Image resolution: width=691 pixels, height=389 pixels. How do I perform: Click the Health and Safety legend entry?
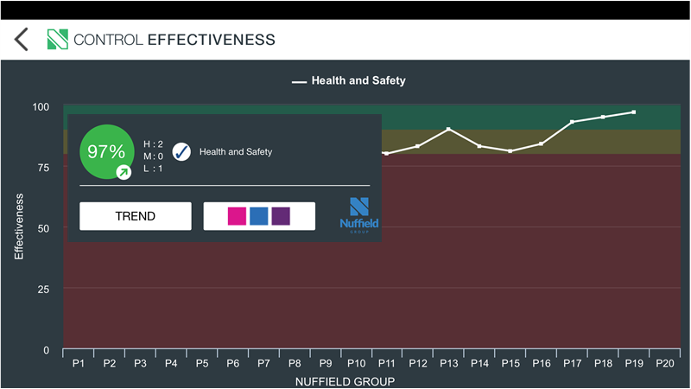tap(349, 81)
